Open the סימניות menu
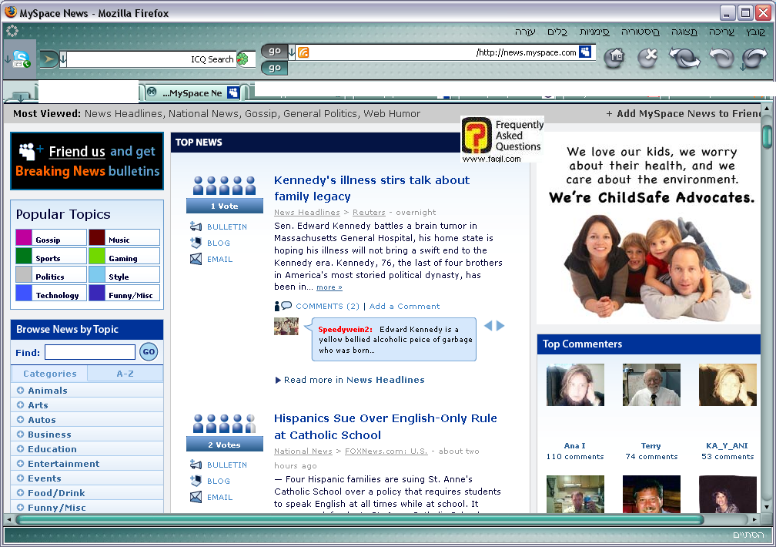 point(594,32)
